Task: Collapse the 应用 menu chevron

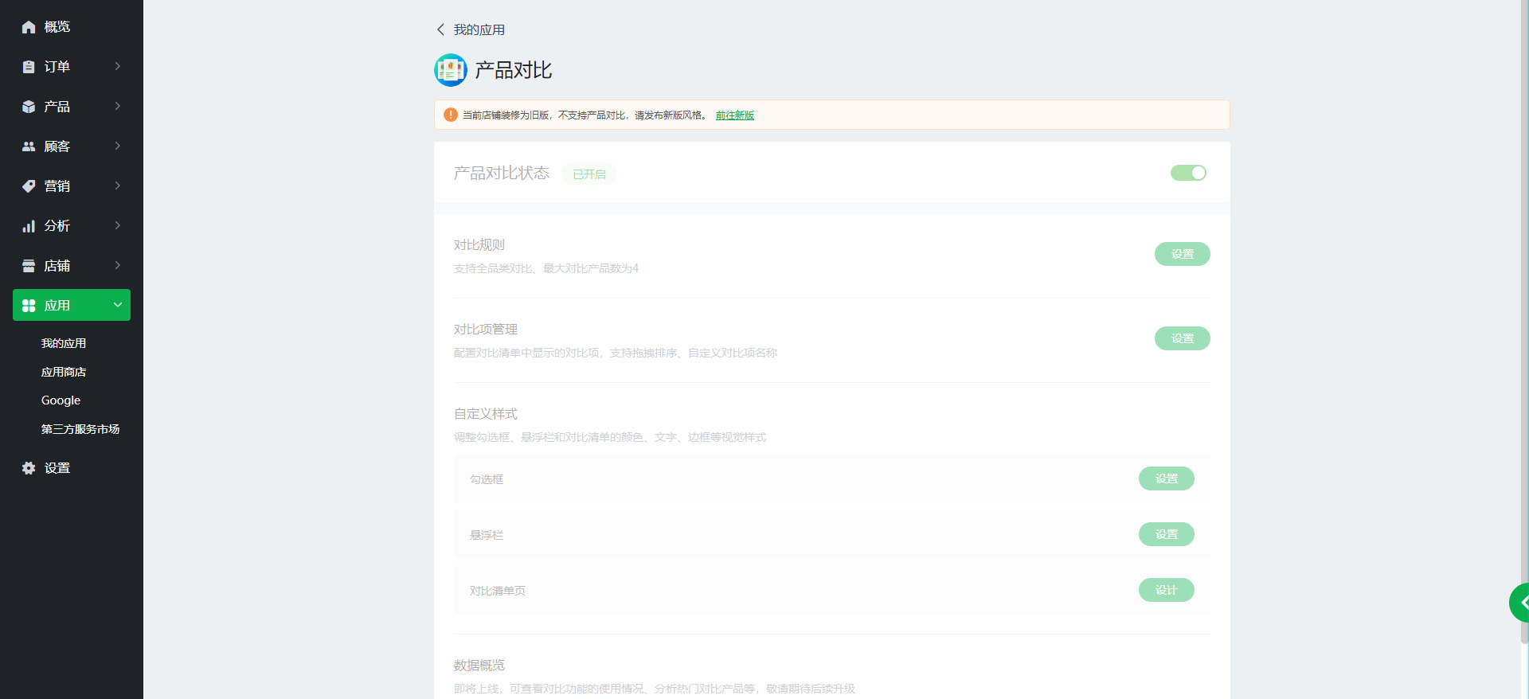Action: pyautogui.click(x=117, y=305)
